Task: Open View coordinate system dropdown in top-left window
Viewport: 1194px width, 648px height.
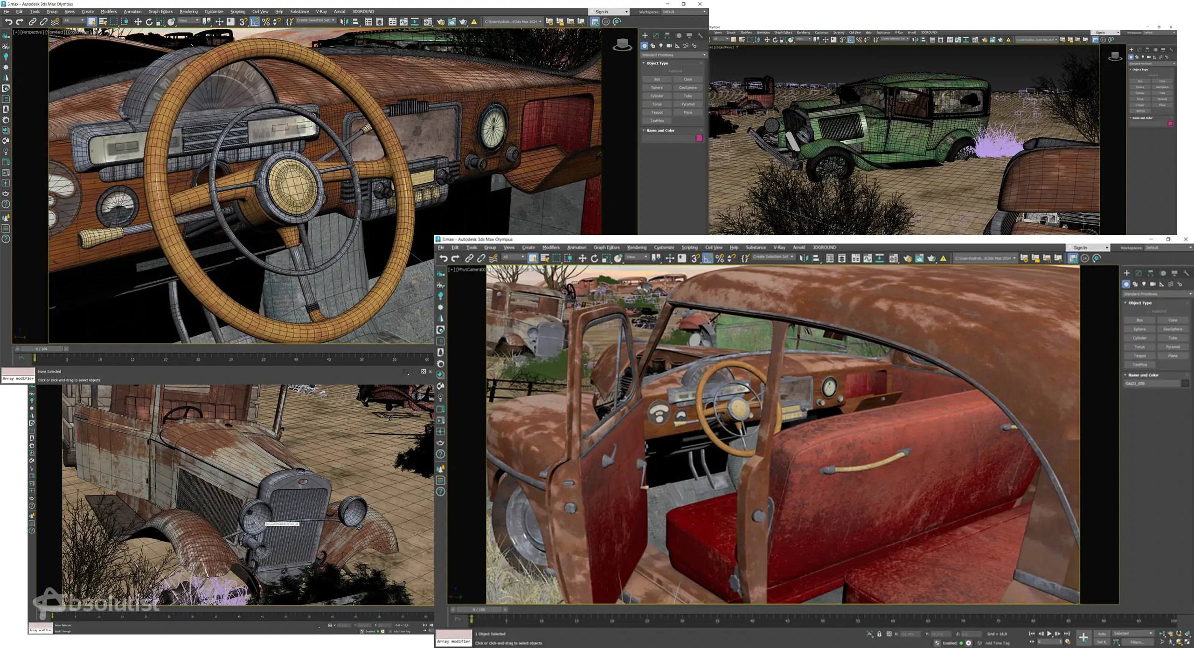Action: pyautogui.click(x=188, y=21)
